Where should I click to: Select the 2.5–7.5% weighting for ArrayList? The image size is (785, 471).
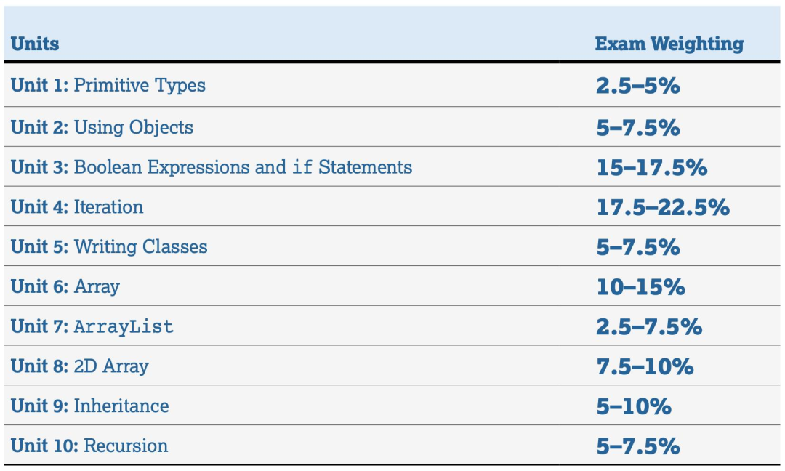(x=649, y=327)
